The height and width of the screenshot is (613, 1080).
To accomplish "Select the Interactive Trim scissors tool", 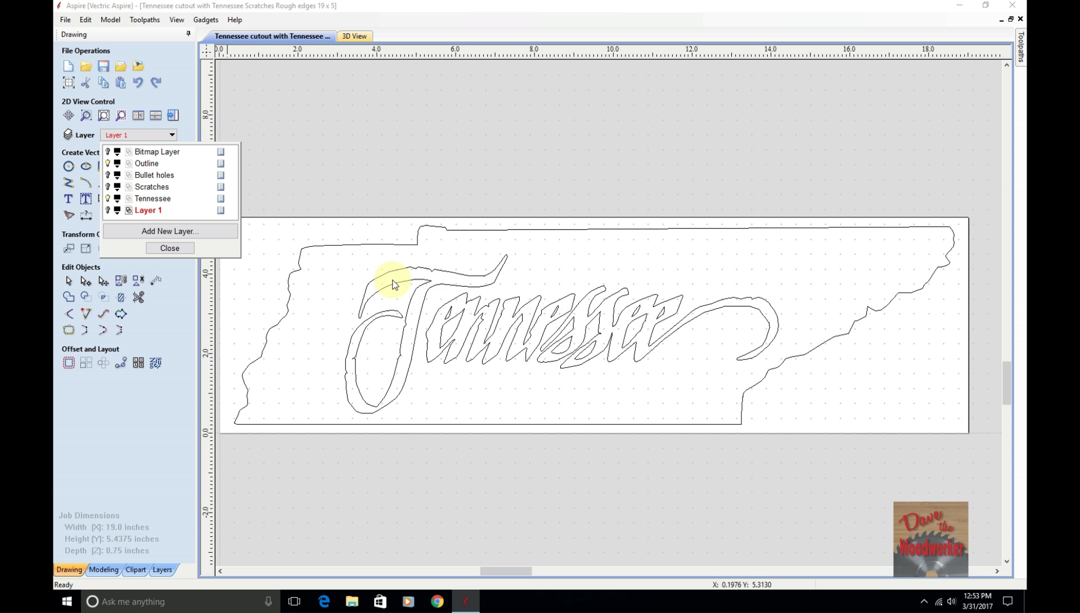I will [x=138, y=297].
